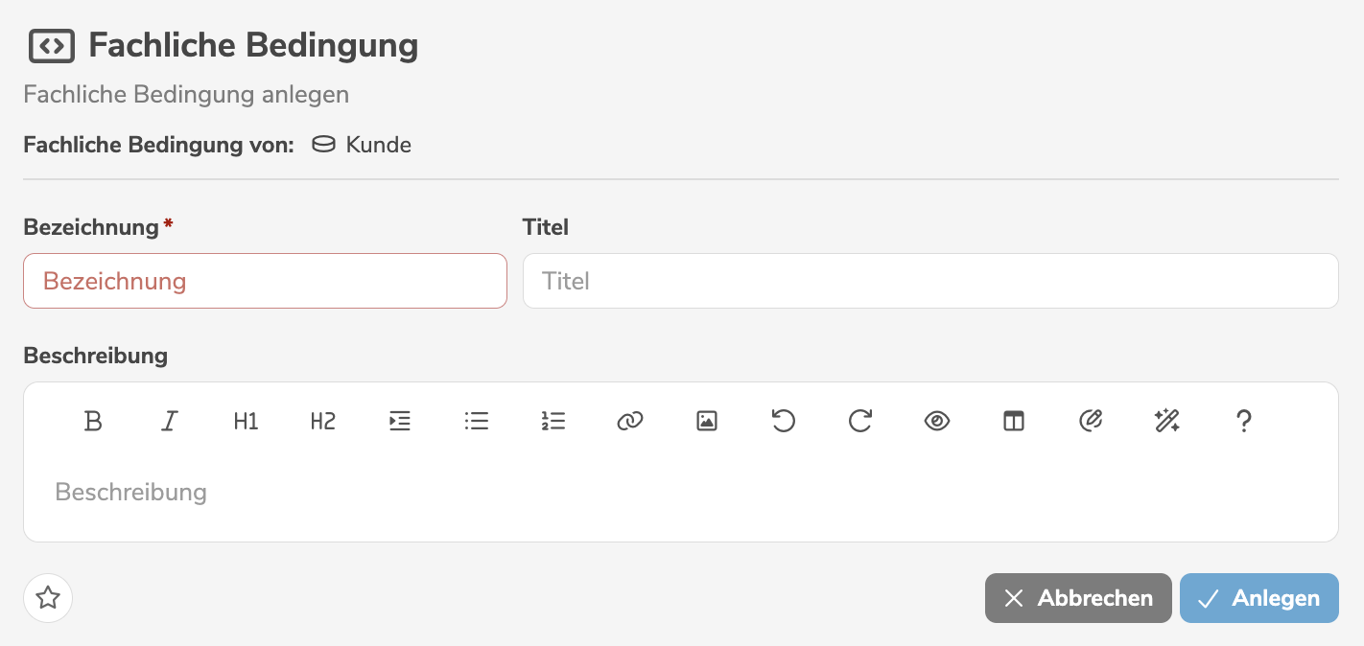Undo the last editor change
The width and height of the screenshot is (1364, 646).
[784, 420]
